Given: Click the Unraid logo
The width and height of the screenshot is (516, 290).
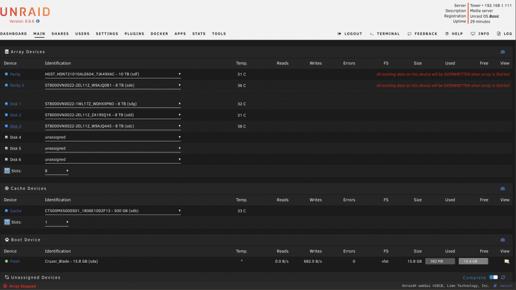Looking at the screenshot, I should [25, 12].
